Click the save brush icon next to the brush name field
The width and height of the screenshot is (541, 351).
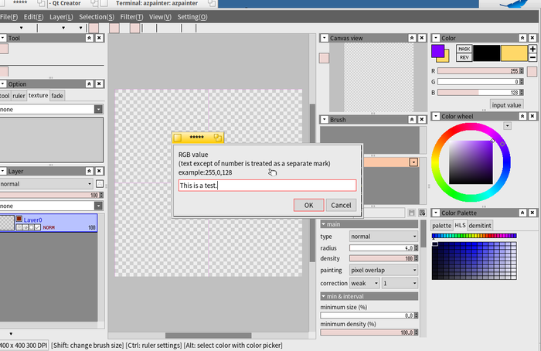pos(412,213)
